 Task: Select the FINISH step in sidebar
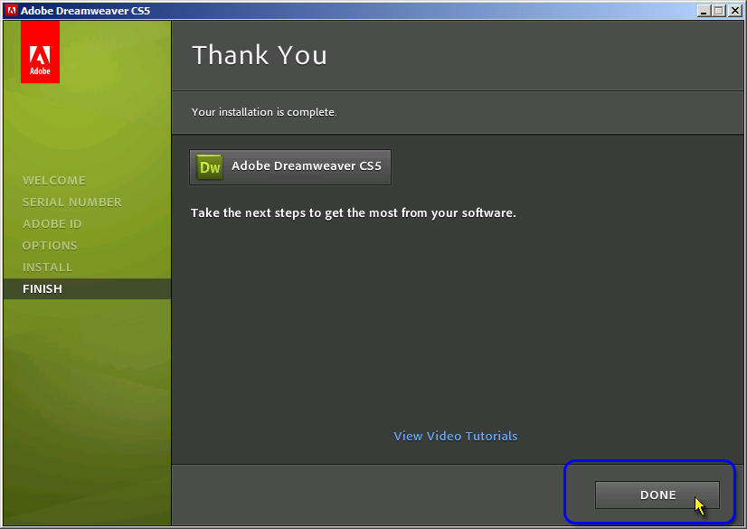[87, 289]
